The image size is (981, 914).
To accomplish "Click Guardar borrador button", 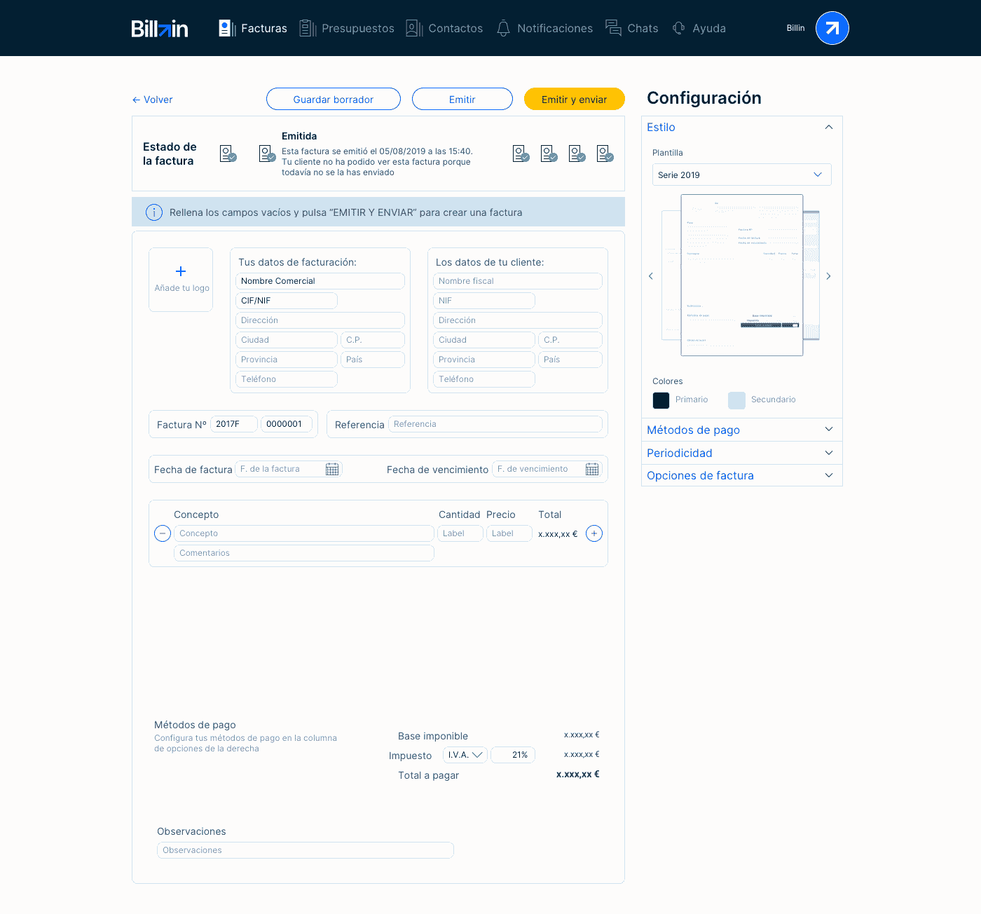I will coord(334,99).
